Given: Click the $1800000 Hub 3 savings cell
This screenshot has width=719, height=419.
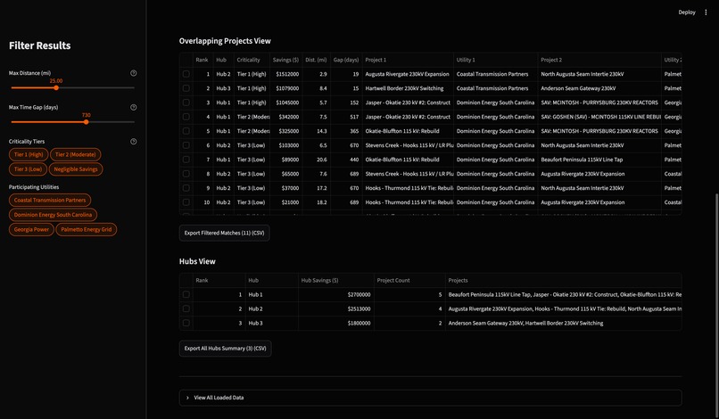Looking at the screenshot, I should (336, 323).
